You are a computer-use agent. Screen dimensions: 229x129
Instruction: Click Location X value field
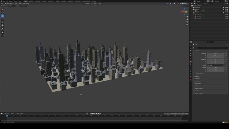(x=215, y=54)
